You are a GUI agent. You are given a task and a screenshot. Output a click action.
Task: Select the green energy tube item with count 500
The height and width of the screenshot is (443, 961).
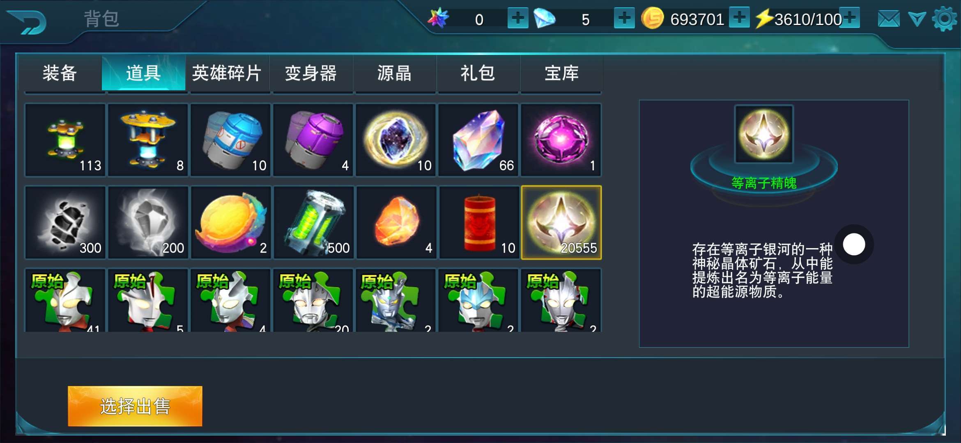[x=314, y=222]
